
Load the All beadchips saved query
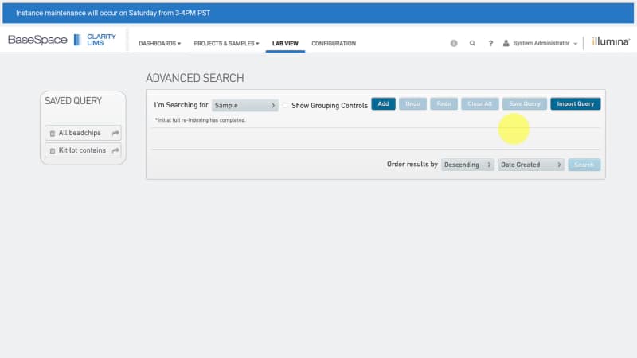point(82,133)
